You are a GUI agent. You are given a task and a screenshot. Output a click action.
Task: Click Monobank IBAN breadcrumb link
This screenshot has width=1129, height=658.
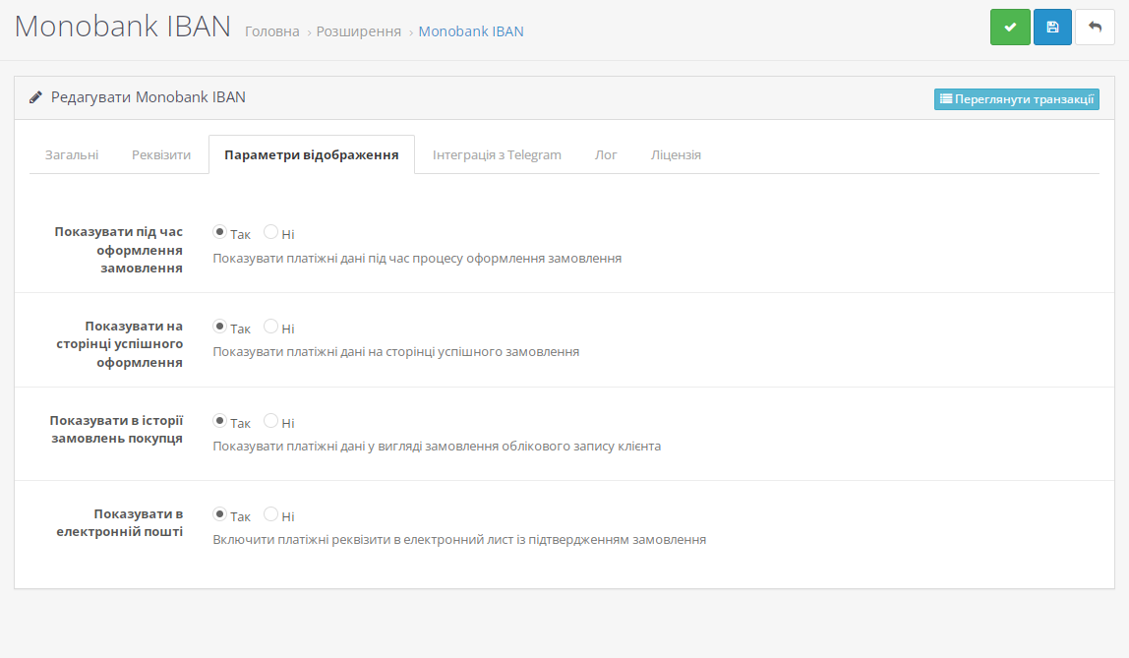[x=471, y=31]
